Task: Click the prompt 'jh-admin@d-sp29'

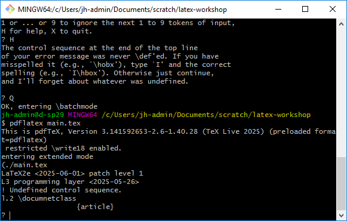Action: click(32, 115)
